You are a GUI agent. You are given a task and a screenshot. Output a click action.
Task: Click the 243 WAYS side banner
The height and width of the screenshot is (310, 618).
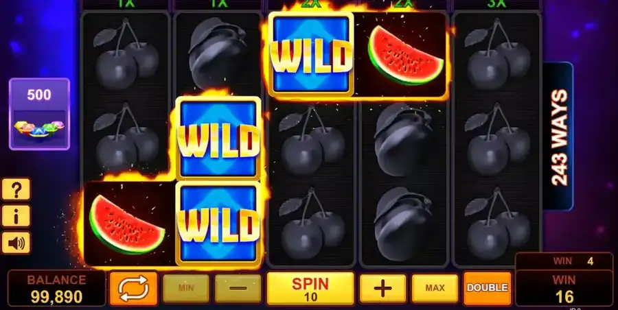click(558, 136)
